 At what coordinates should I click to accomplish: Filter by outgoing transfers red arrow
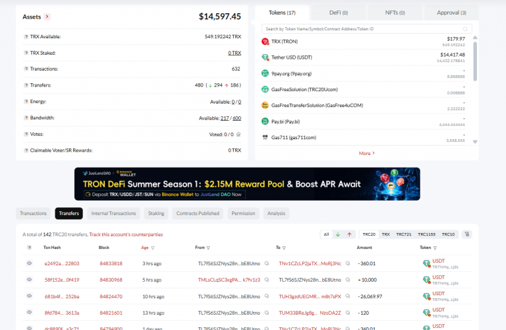(349, 234)
